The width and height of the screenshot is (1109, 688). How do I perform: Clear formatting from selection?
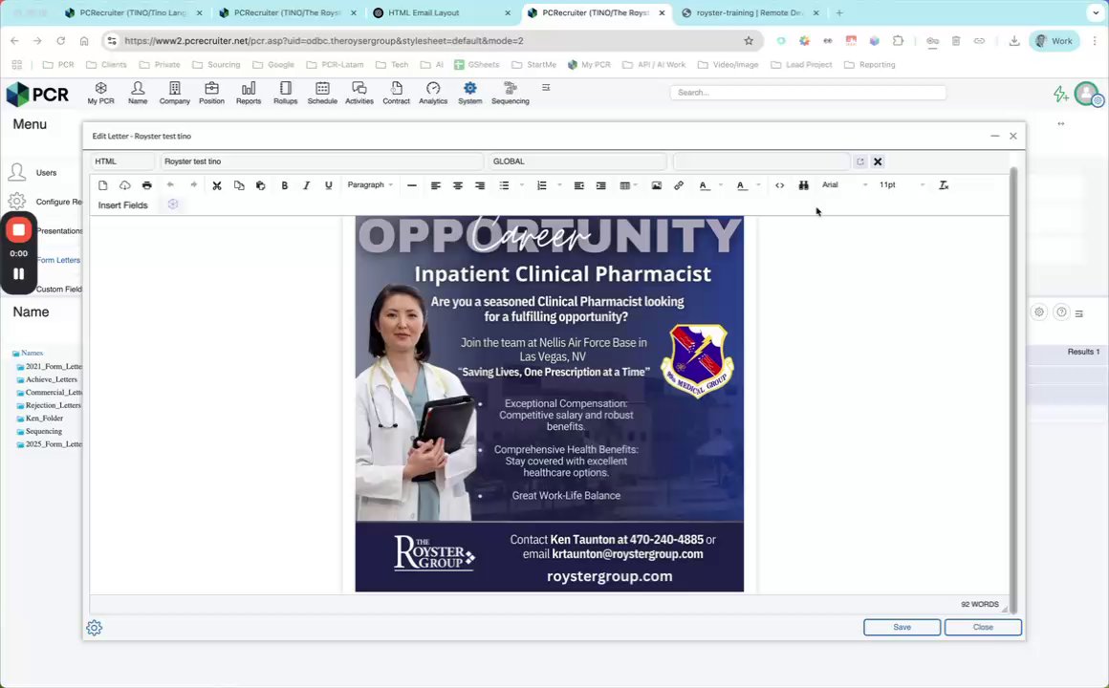(944, 185)
